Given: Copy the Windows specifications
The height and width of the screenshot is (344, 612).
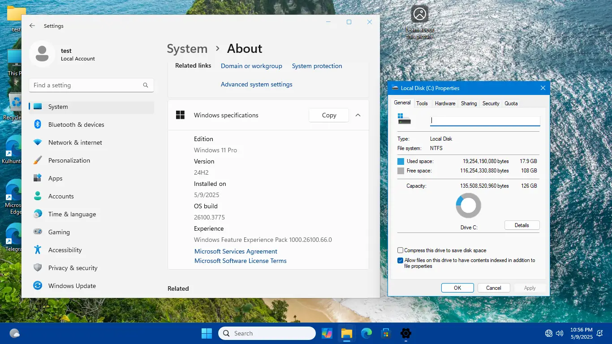Looking at the screenshot, I should [329, 115].
